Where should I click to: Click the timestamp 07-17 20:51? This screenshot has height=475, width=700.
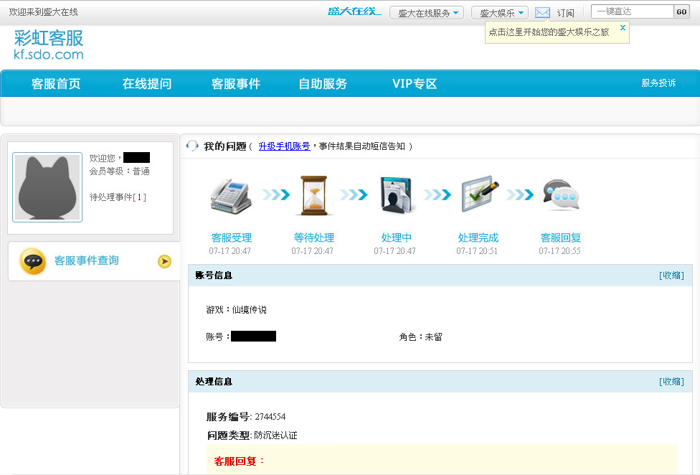tap(477, 251)
